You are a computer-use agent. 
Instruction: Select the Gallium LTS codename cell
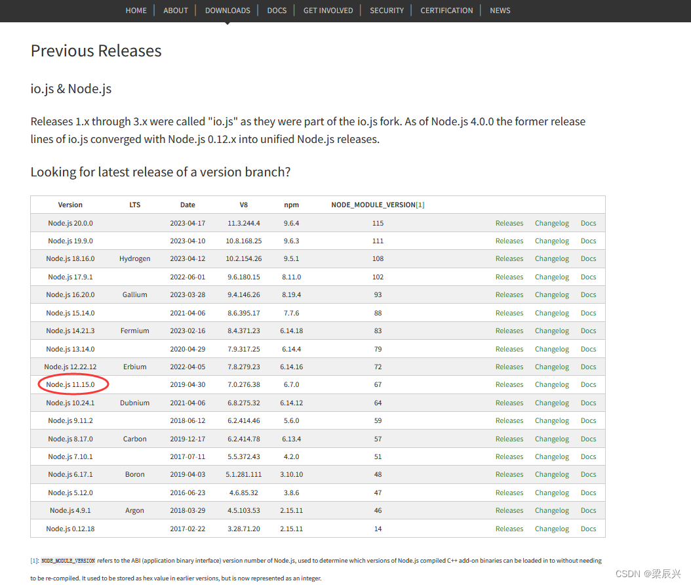point(134,294)
